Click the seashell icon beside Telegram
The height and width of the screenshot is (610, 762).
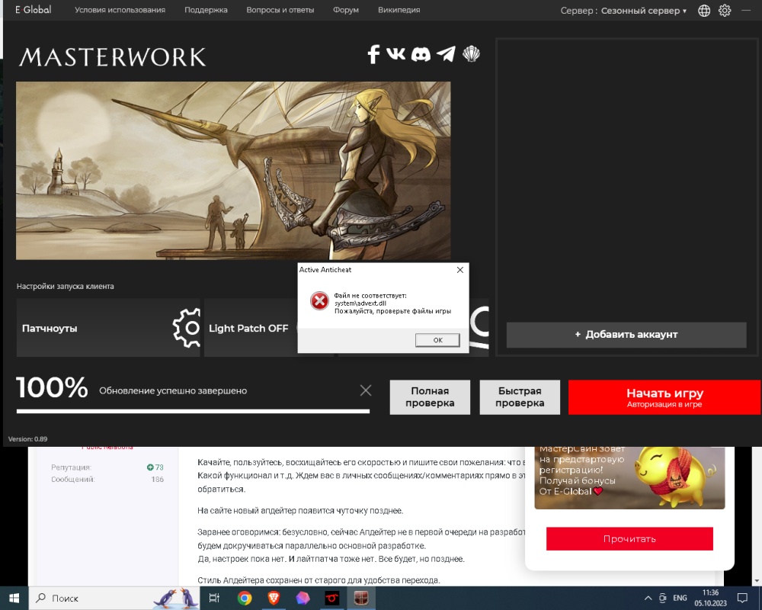[472, 54]
